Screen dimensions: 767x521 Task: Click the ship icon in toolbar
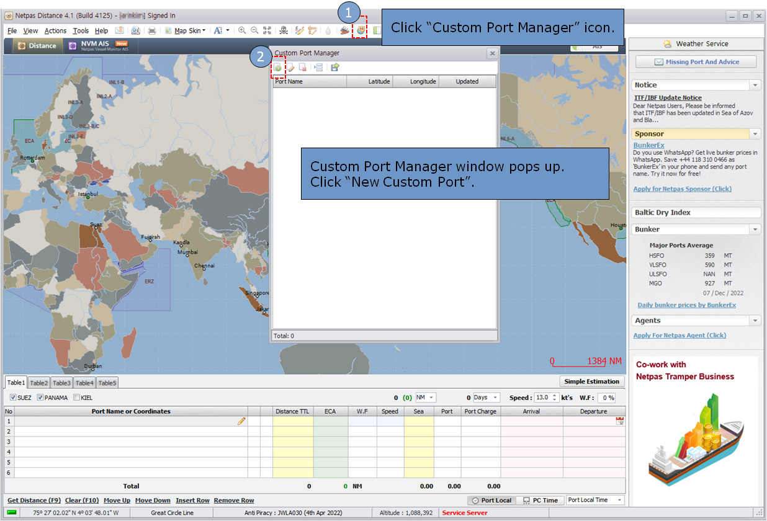(344, 30)
